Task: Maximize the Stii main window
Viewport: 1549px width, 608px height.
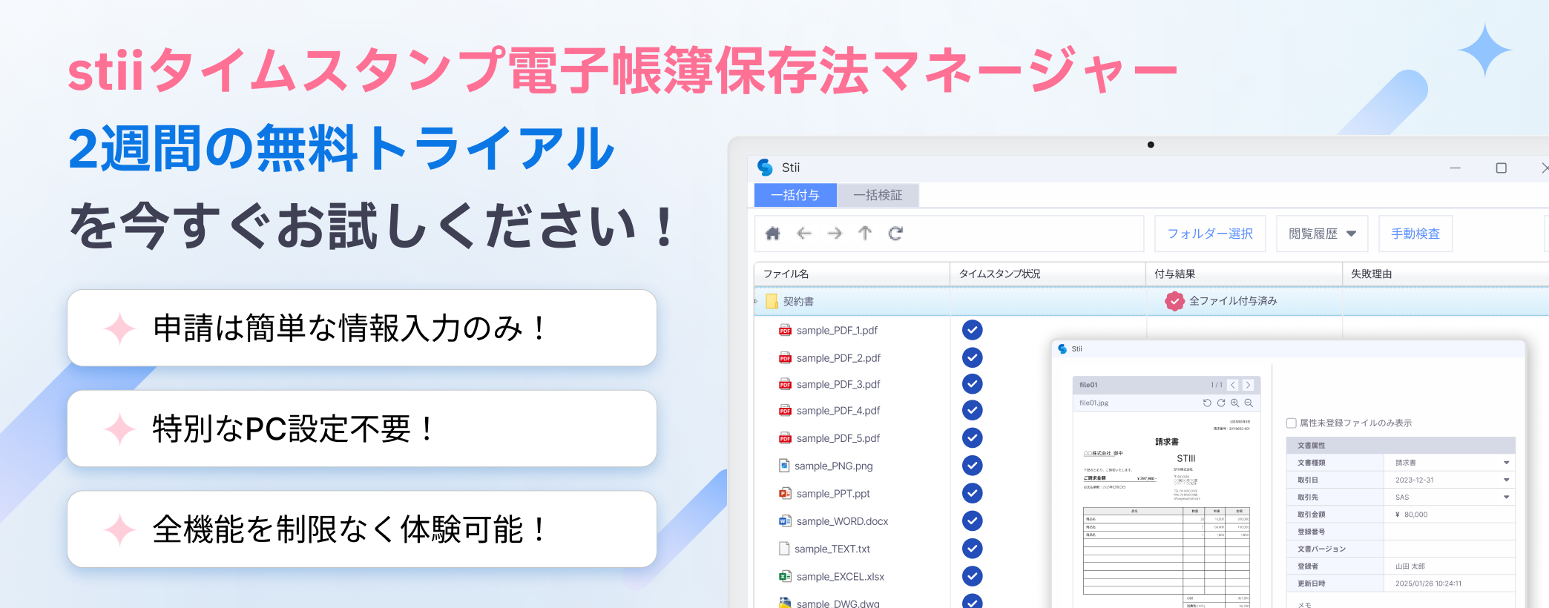Action: click(x=1501, y=168)
